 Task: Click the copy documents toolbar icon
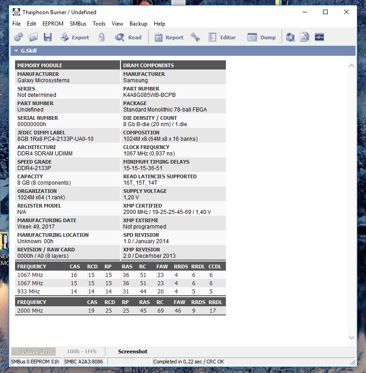coord(304,37)
